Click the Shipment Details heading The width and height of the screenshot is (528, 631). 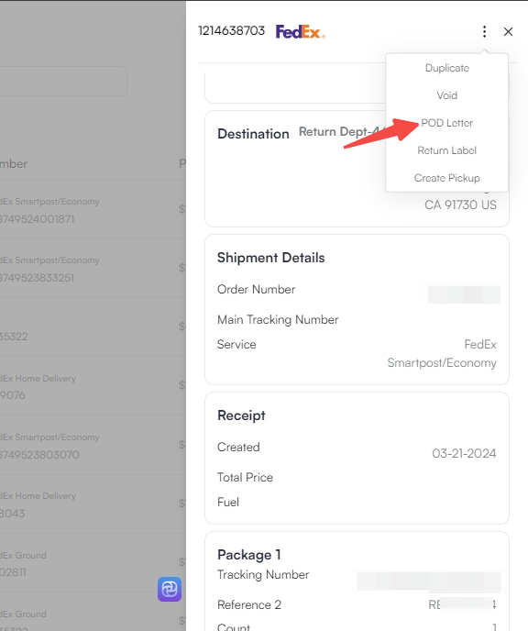pyautogui.click(x=270, y=258)
